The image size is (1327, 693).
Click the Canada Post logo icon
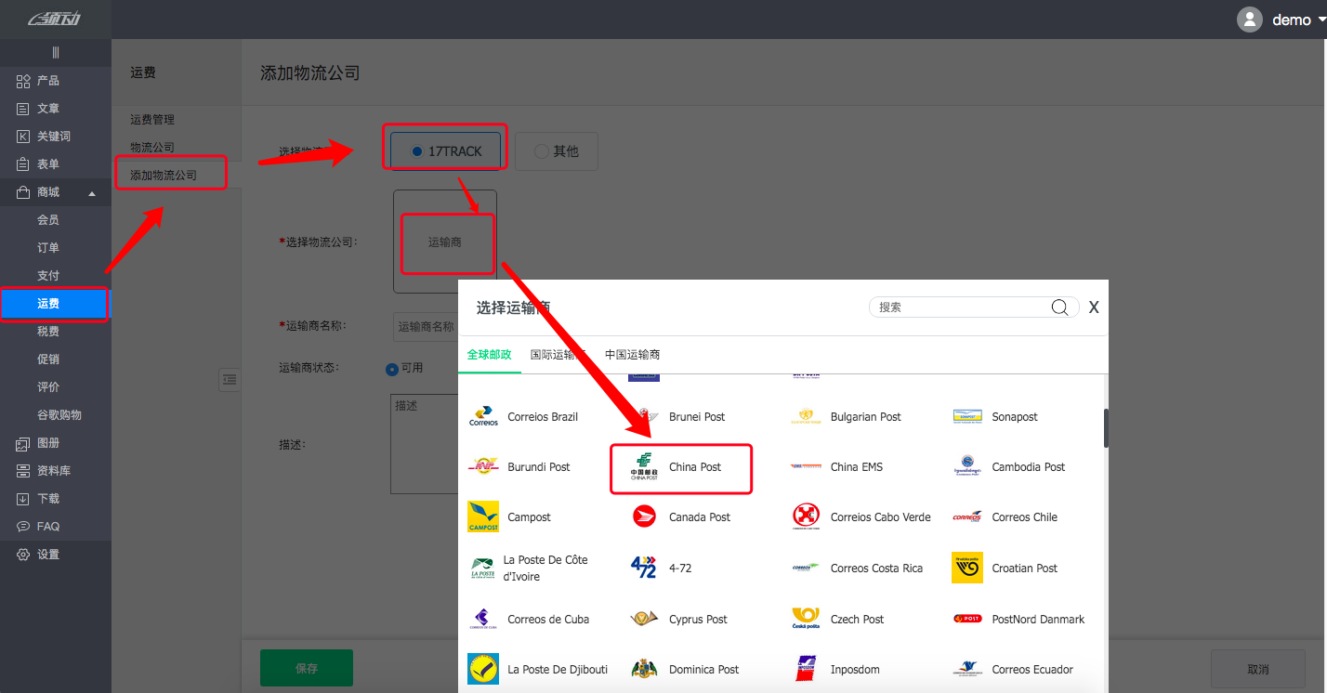(644, 516)
